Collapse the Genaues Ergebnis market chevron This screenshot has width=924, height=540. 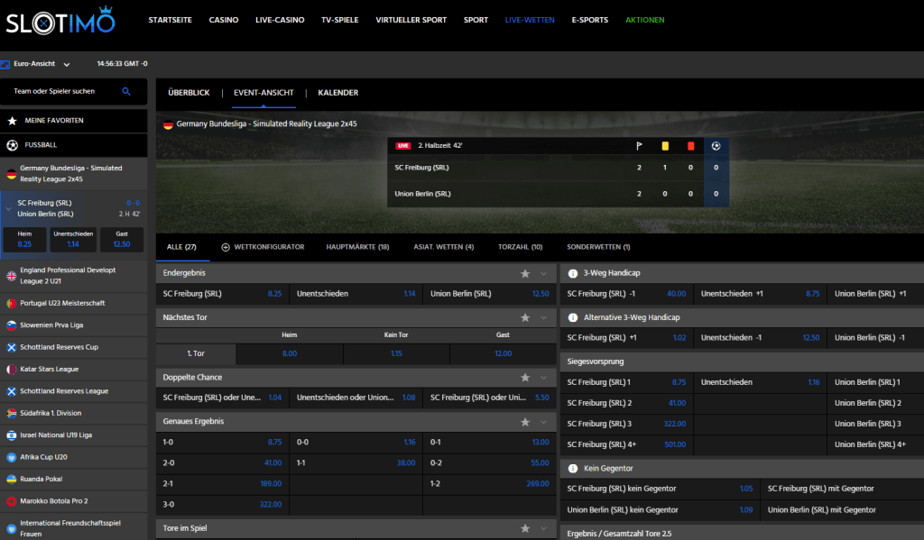pos(544,422)
